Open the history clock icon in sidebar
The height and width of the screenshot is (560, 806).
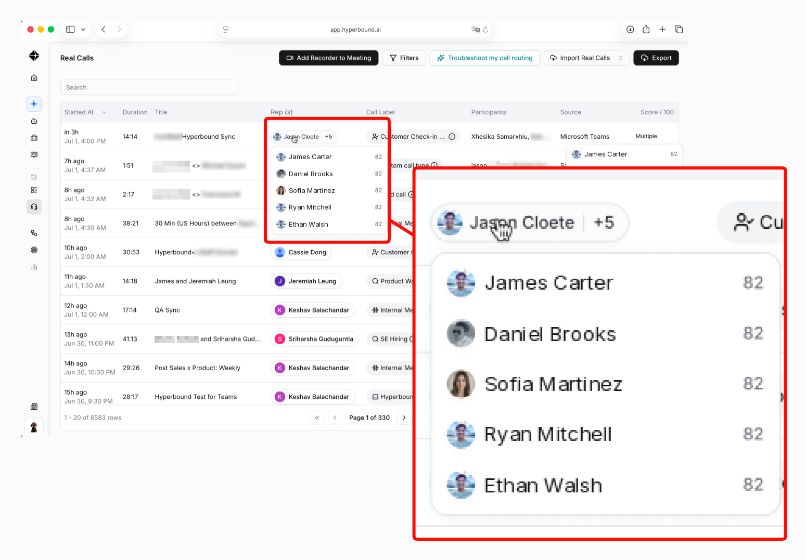point(34,177)
